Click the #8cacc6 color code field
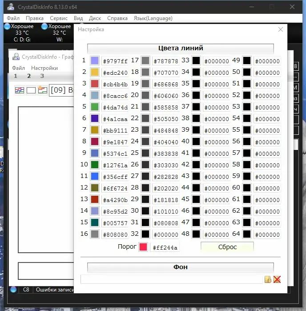Viewport: 306px width, 311px height. coord(115,96)
